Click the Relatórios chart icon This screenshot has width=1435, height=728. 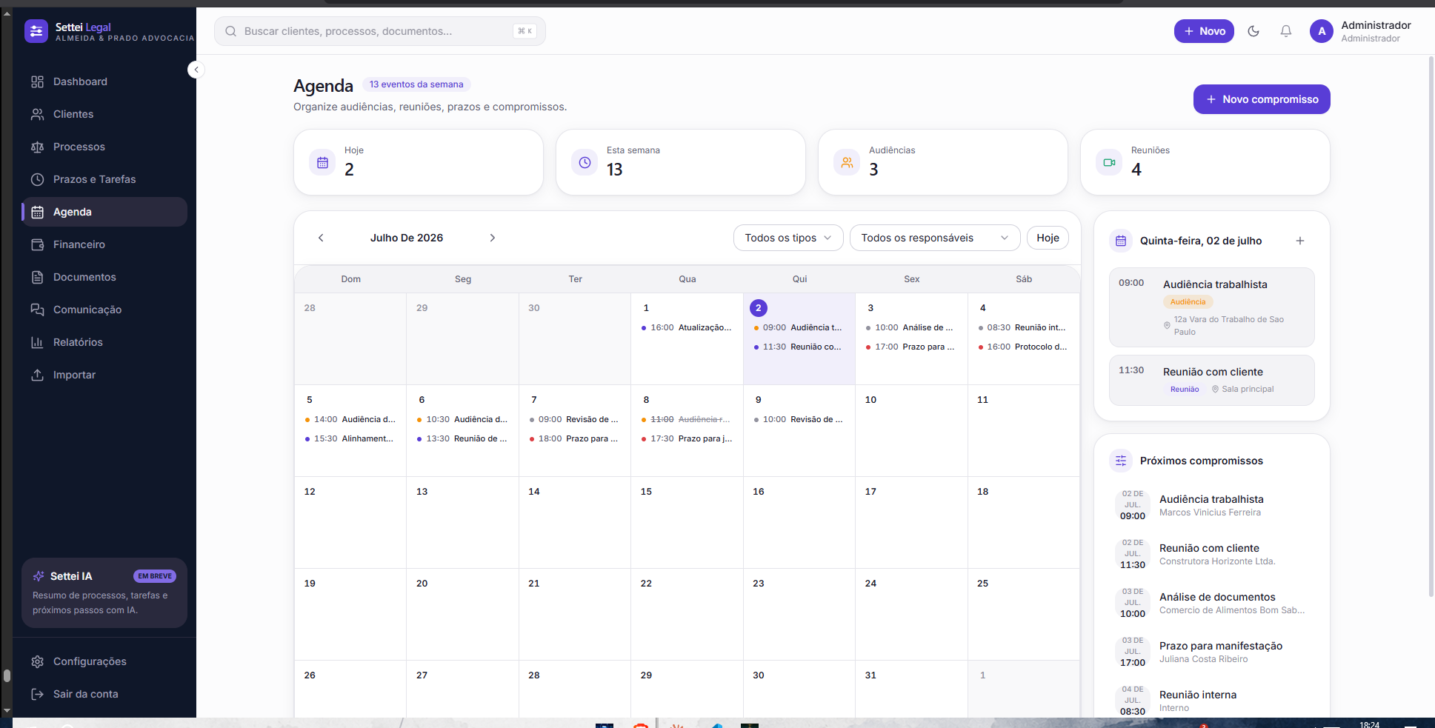[37, 342]
